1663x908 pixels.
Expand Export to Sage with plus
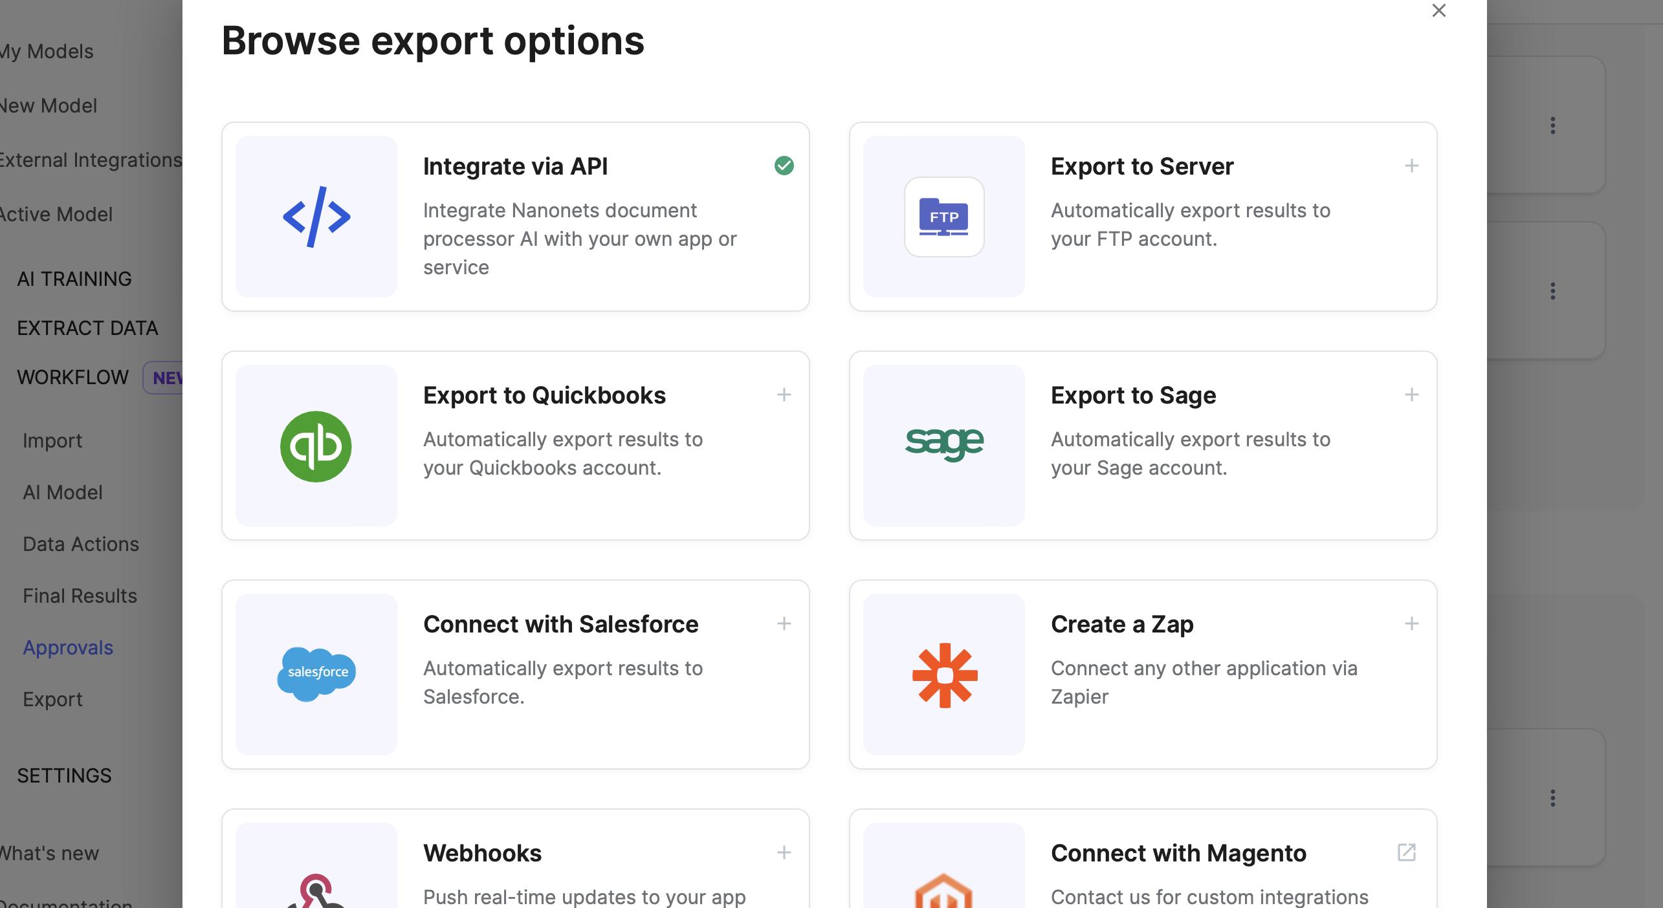(1411, 395)
